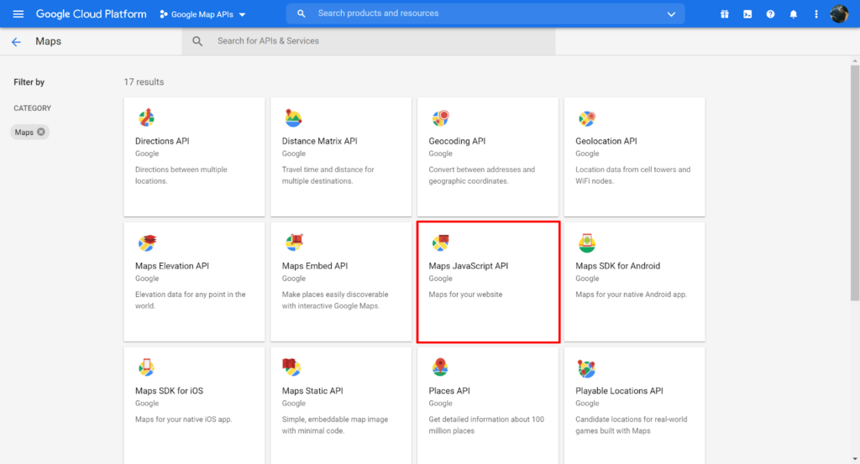Open the Google Map APIs project selector
The width and height of the screenshot is (860, 464).
coord(202,14)
